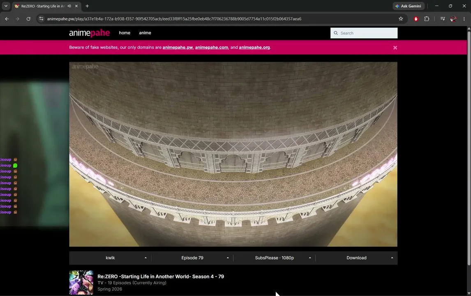The height and width of the screenshot is (296, 471).
Task: Open the home menu item
Action: coord(125,33)
